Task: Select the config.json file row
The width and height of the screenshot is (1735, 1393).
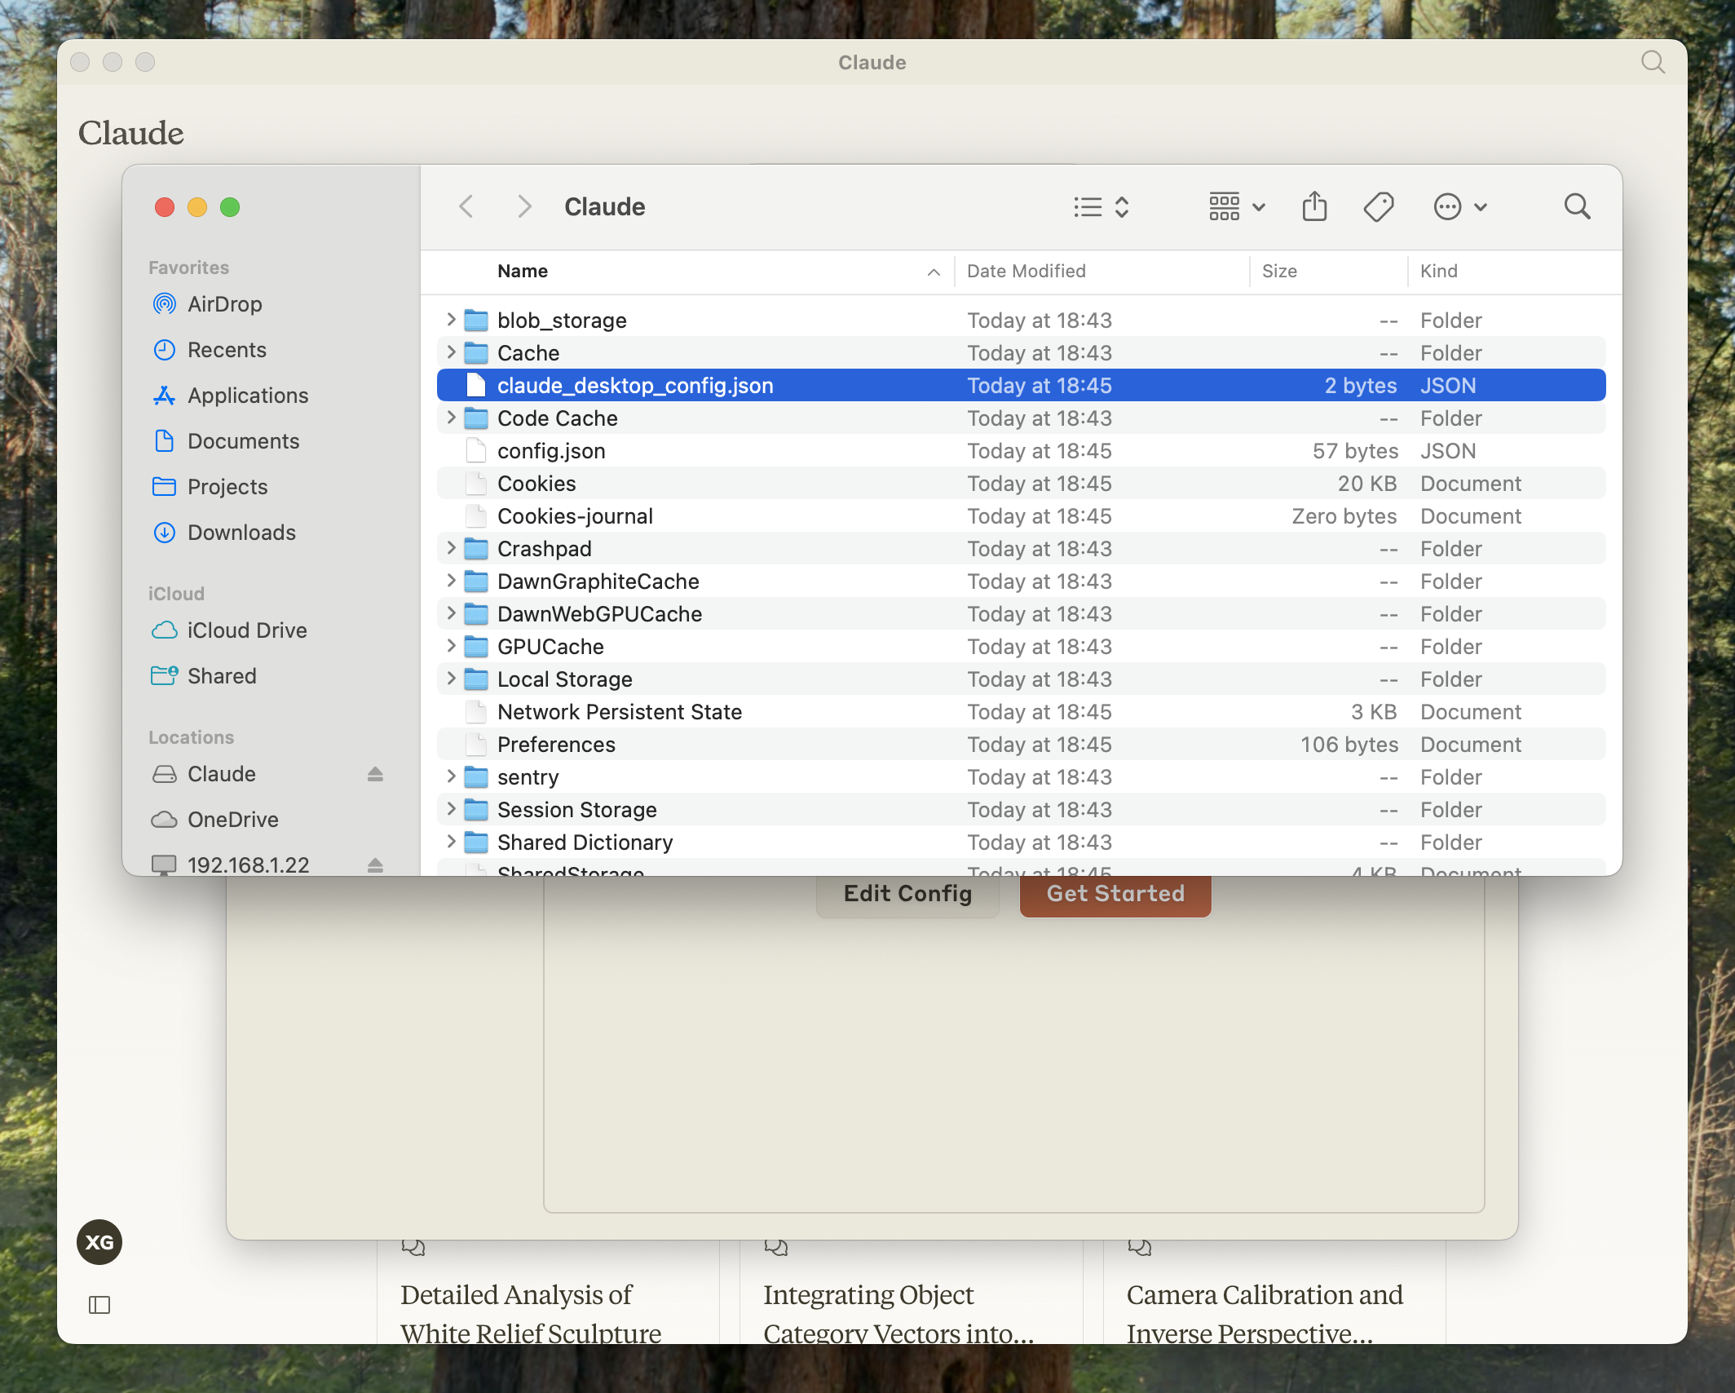Action: point(551,451)
